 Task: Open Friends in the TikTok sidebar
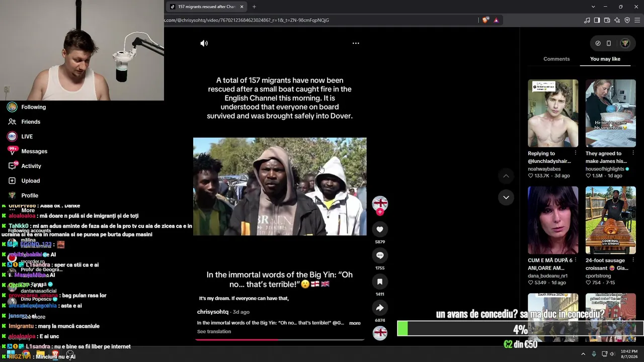(24, 122)
